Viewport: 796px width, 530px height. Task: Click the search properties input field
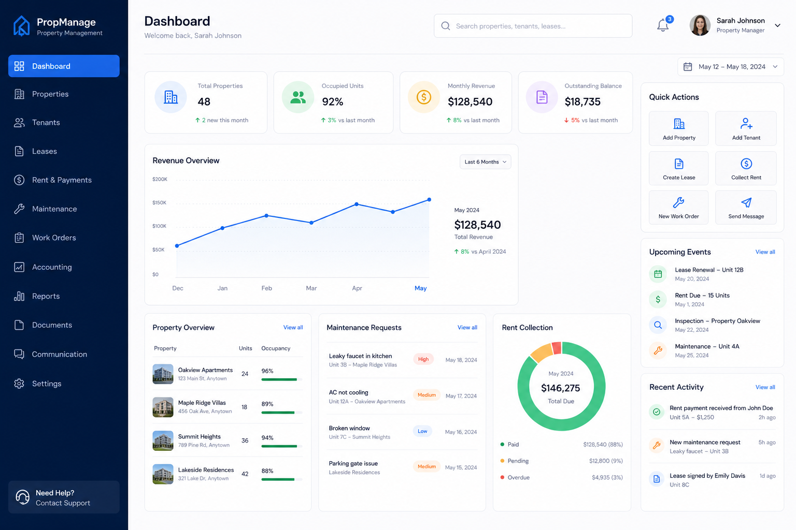533,26
